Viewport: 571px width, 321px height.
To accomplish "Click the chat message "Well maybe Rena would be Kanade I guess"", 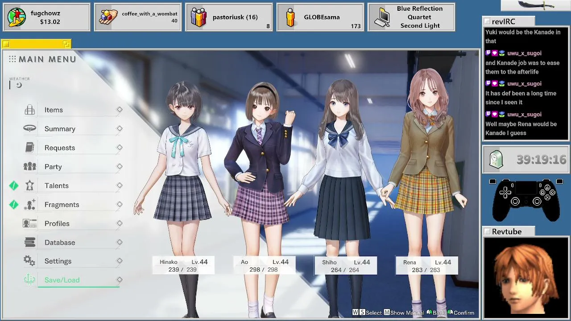I will click(521, 128).
